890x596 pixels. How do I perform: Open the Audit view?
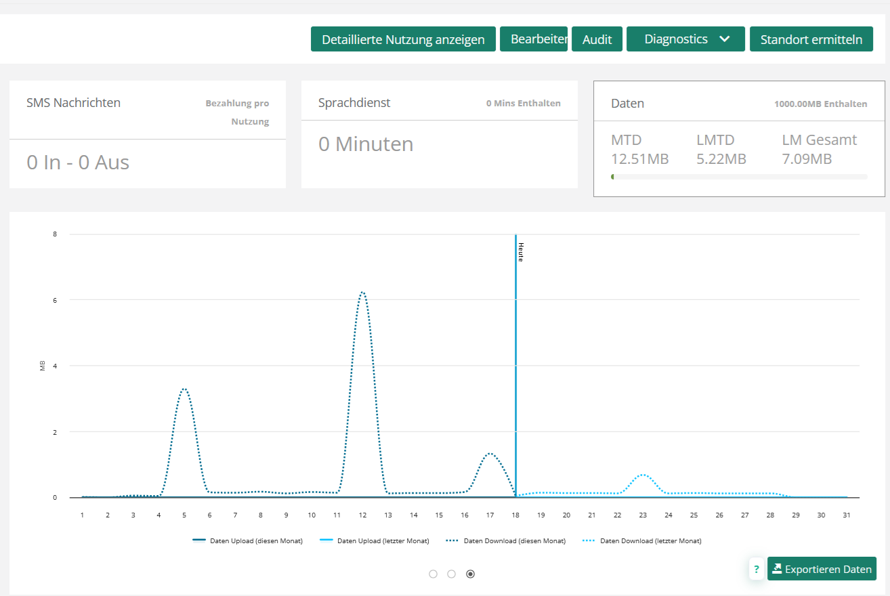(x=597, y=39)
